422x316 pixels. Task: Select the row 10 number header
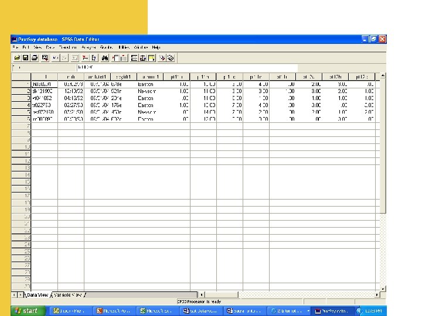[x=21, y=147]
